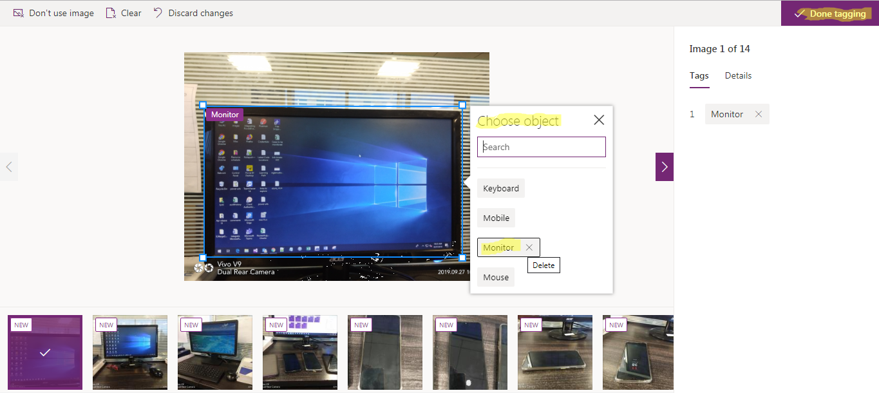The image size is (879, 393).
Task: Open eighth thumbnail, phone on desk
Action: click(638, 352)
